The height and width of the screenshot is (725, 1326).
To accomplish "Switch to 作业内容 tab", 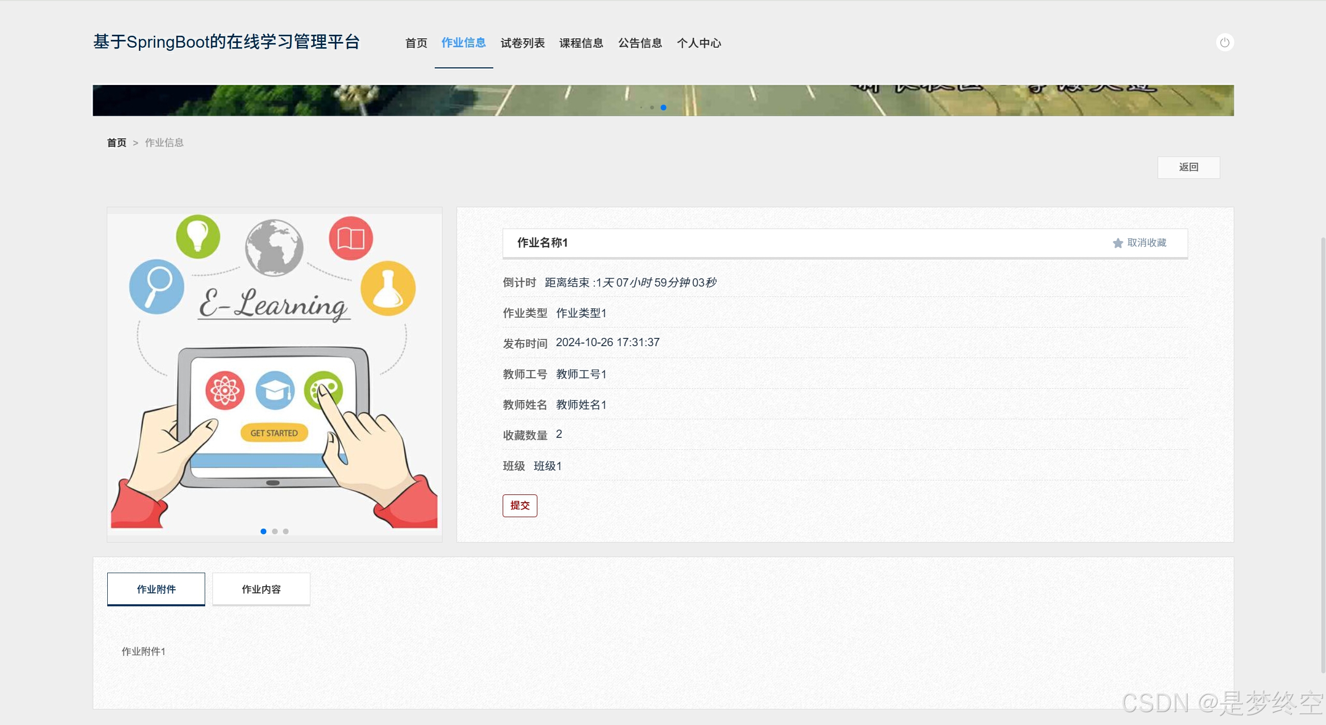I will (x=261, y=589).
